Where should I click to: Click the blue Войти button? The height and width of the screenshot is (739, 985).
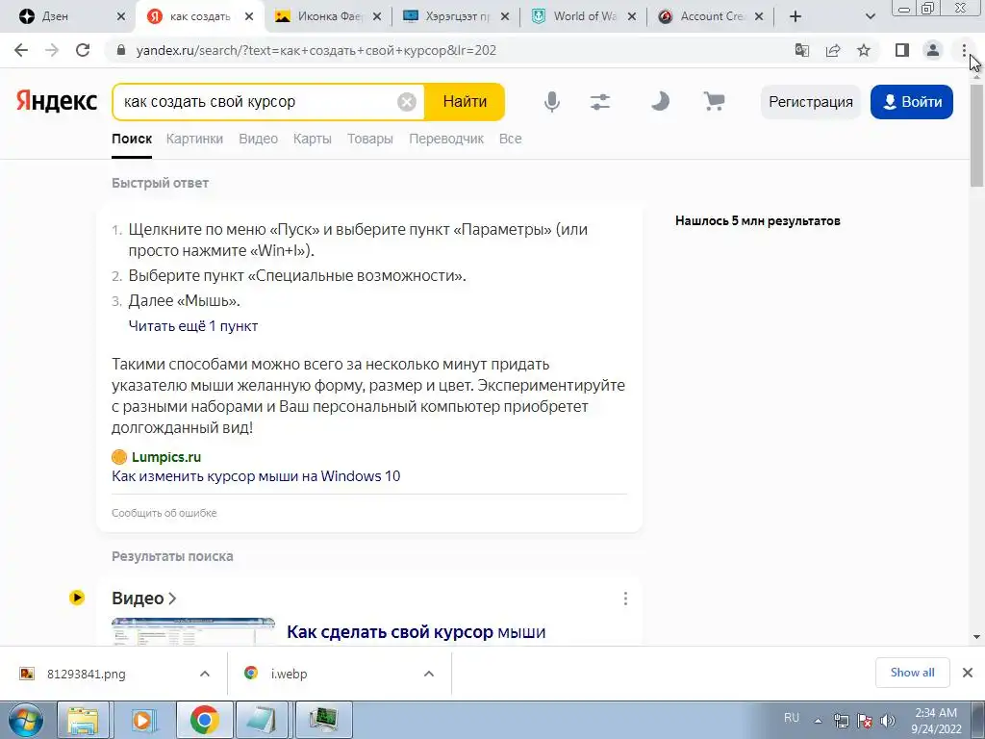pyautogui.click(x=912, y=102)
